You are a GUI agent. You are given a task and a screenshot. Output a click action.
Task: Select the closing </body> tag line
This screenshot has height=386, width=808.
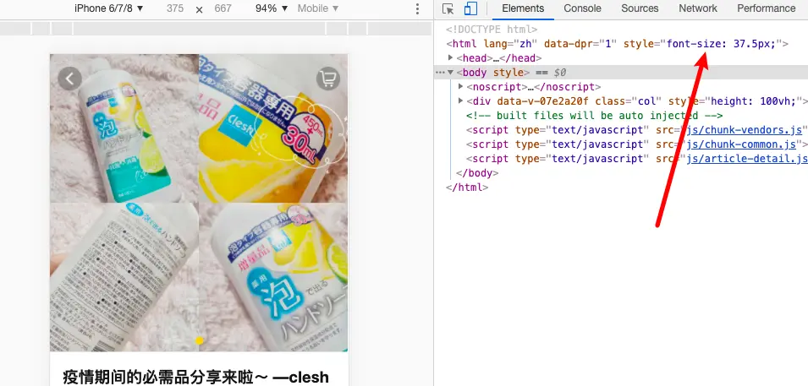[x=477, y=173]
